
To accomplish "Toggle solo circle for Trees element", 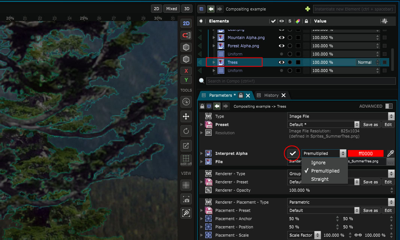I will pos(290,62).
